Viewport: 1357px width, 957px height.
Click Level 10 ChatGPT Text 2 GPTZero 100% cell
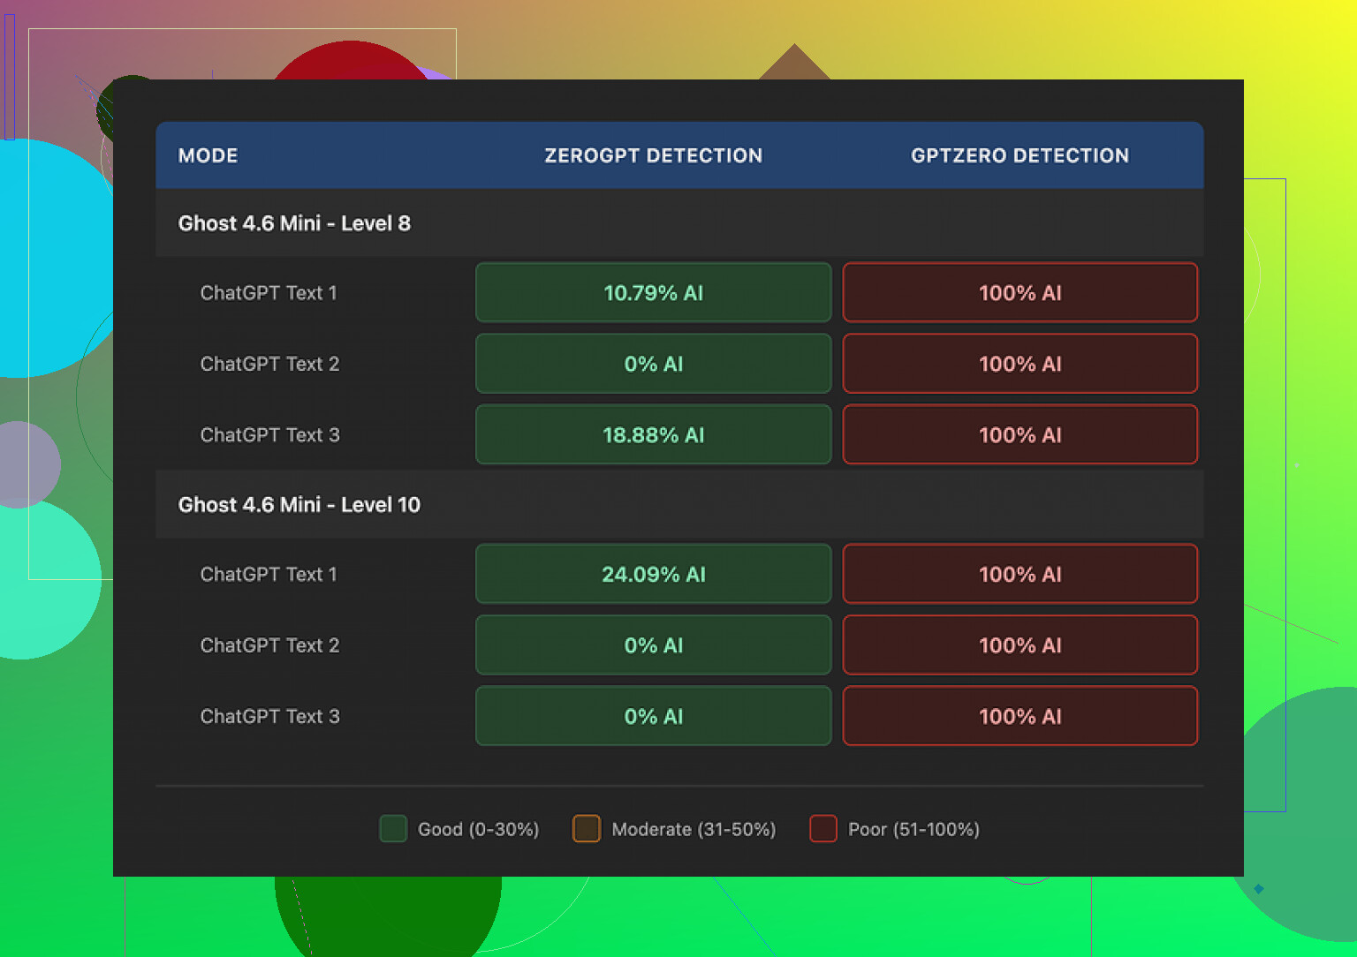pyautogui.click(x=1020, y=645)
